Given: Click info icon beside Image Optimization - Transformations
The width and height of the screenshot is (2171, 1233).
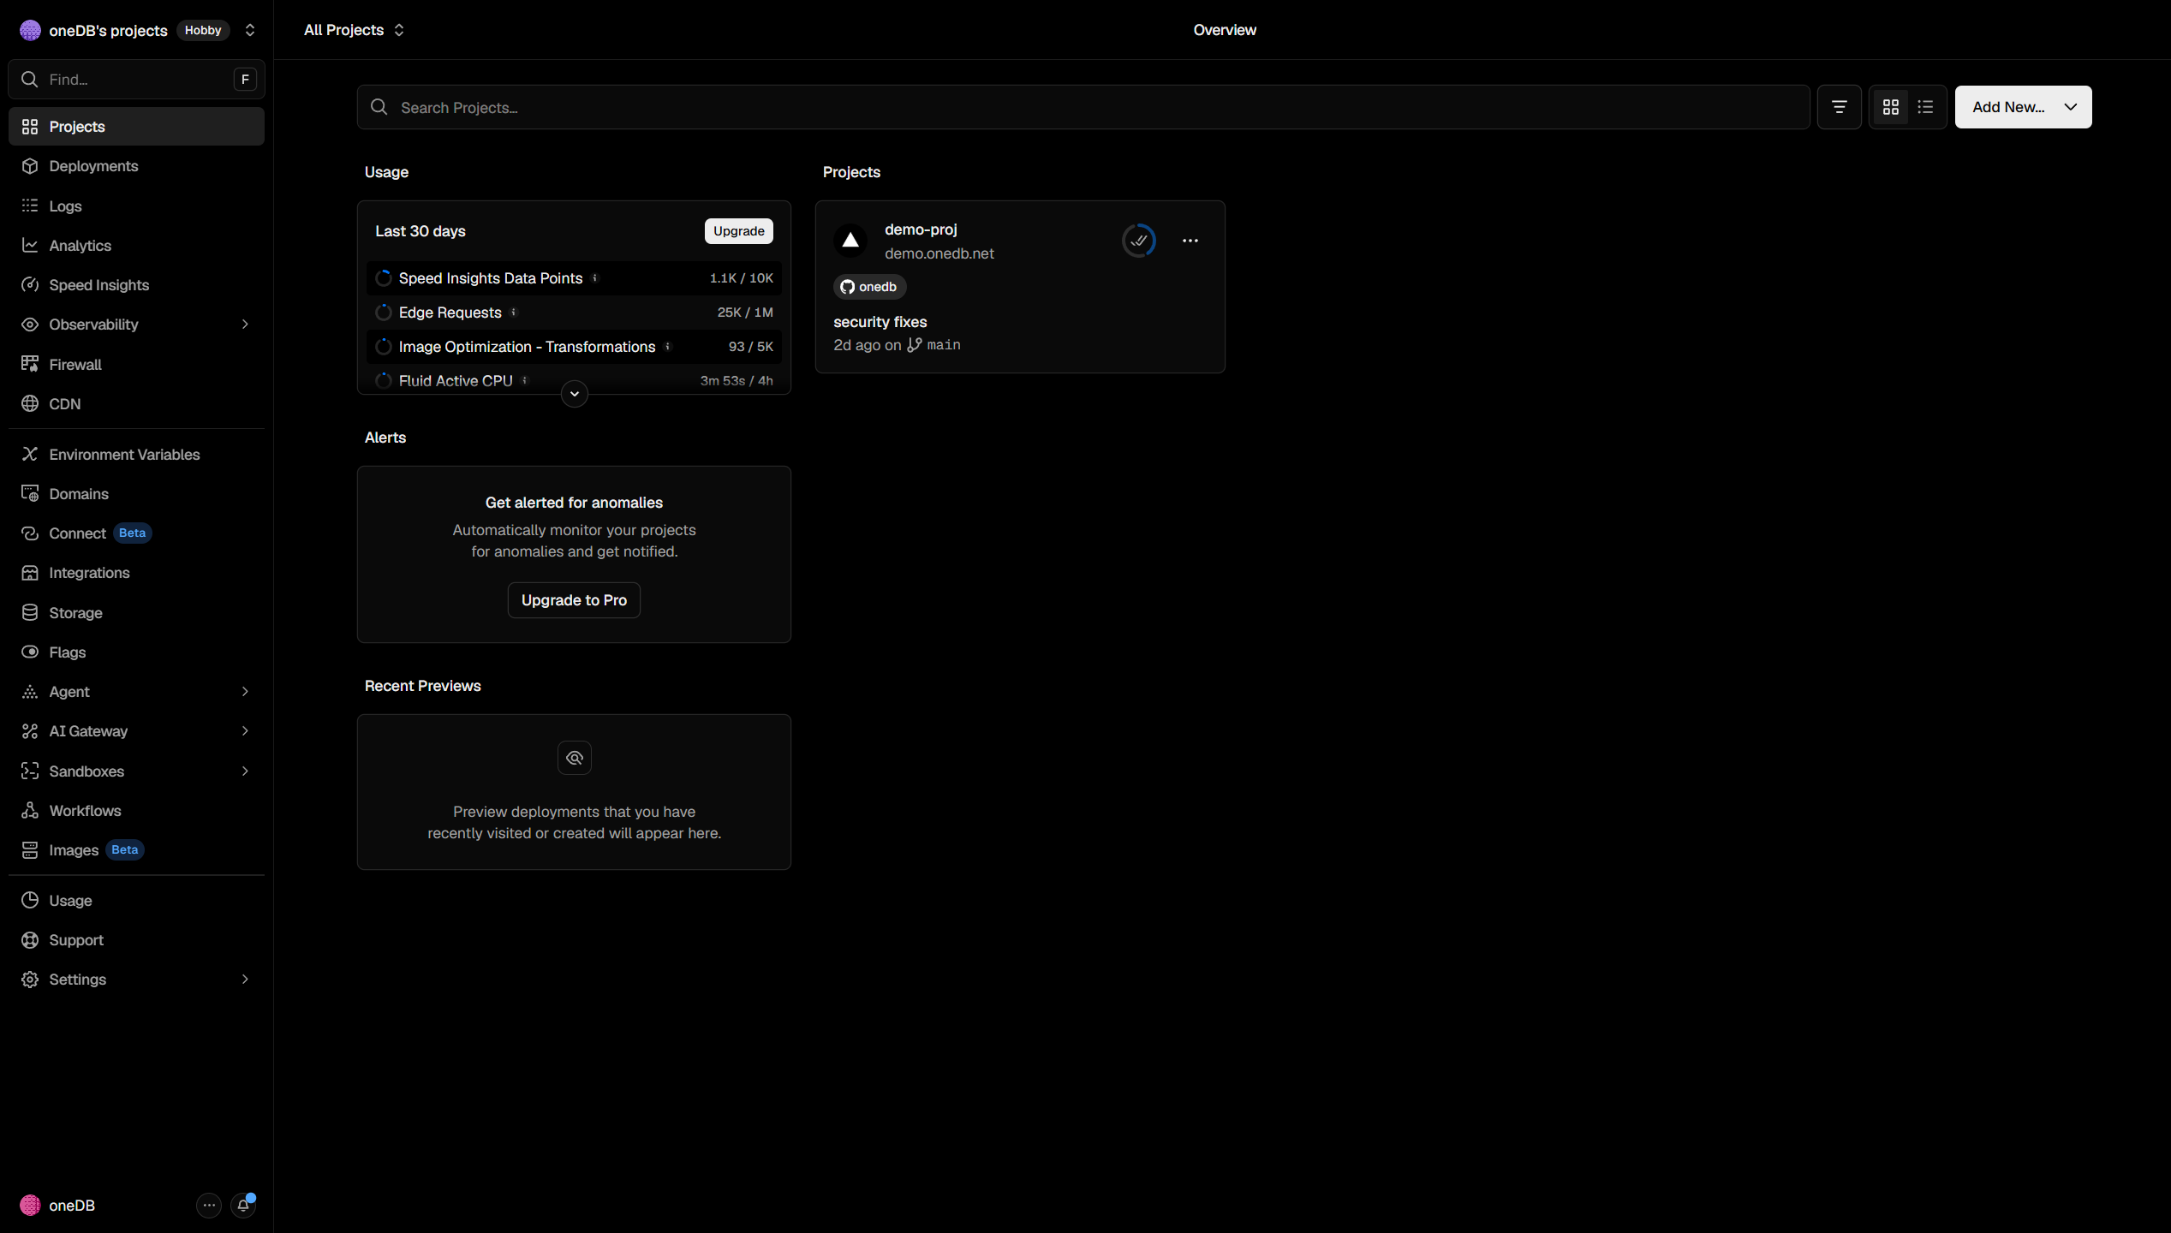Looking at the screenshot, I should [668, 346].
